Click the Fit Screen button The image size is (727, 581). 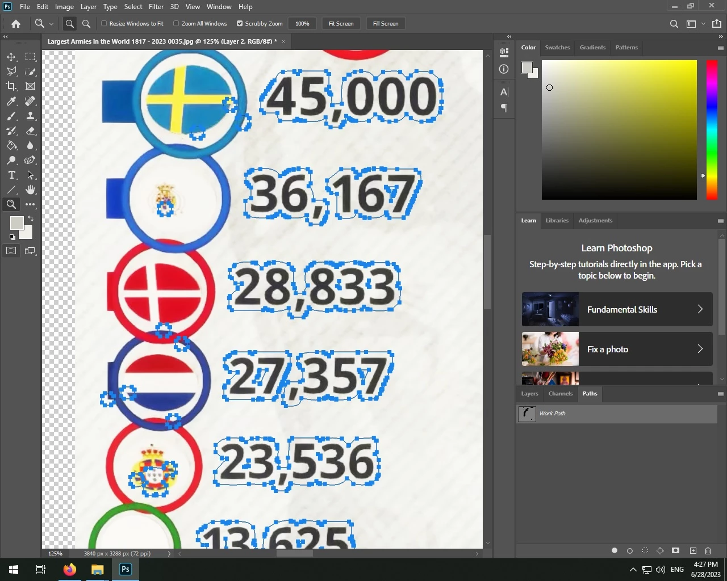coord(341,24)
